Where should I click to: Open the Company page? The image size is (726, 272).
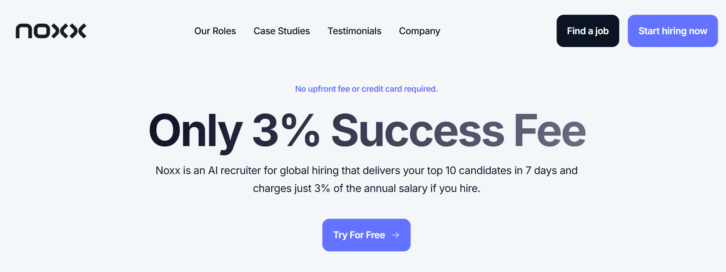pos(419,31)
